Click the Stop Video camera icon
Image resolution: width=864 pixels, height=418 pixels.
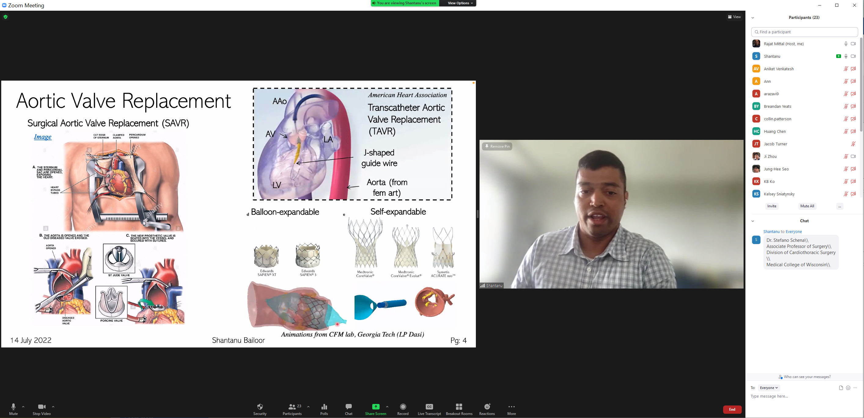[x=42, y=407]
